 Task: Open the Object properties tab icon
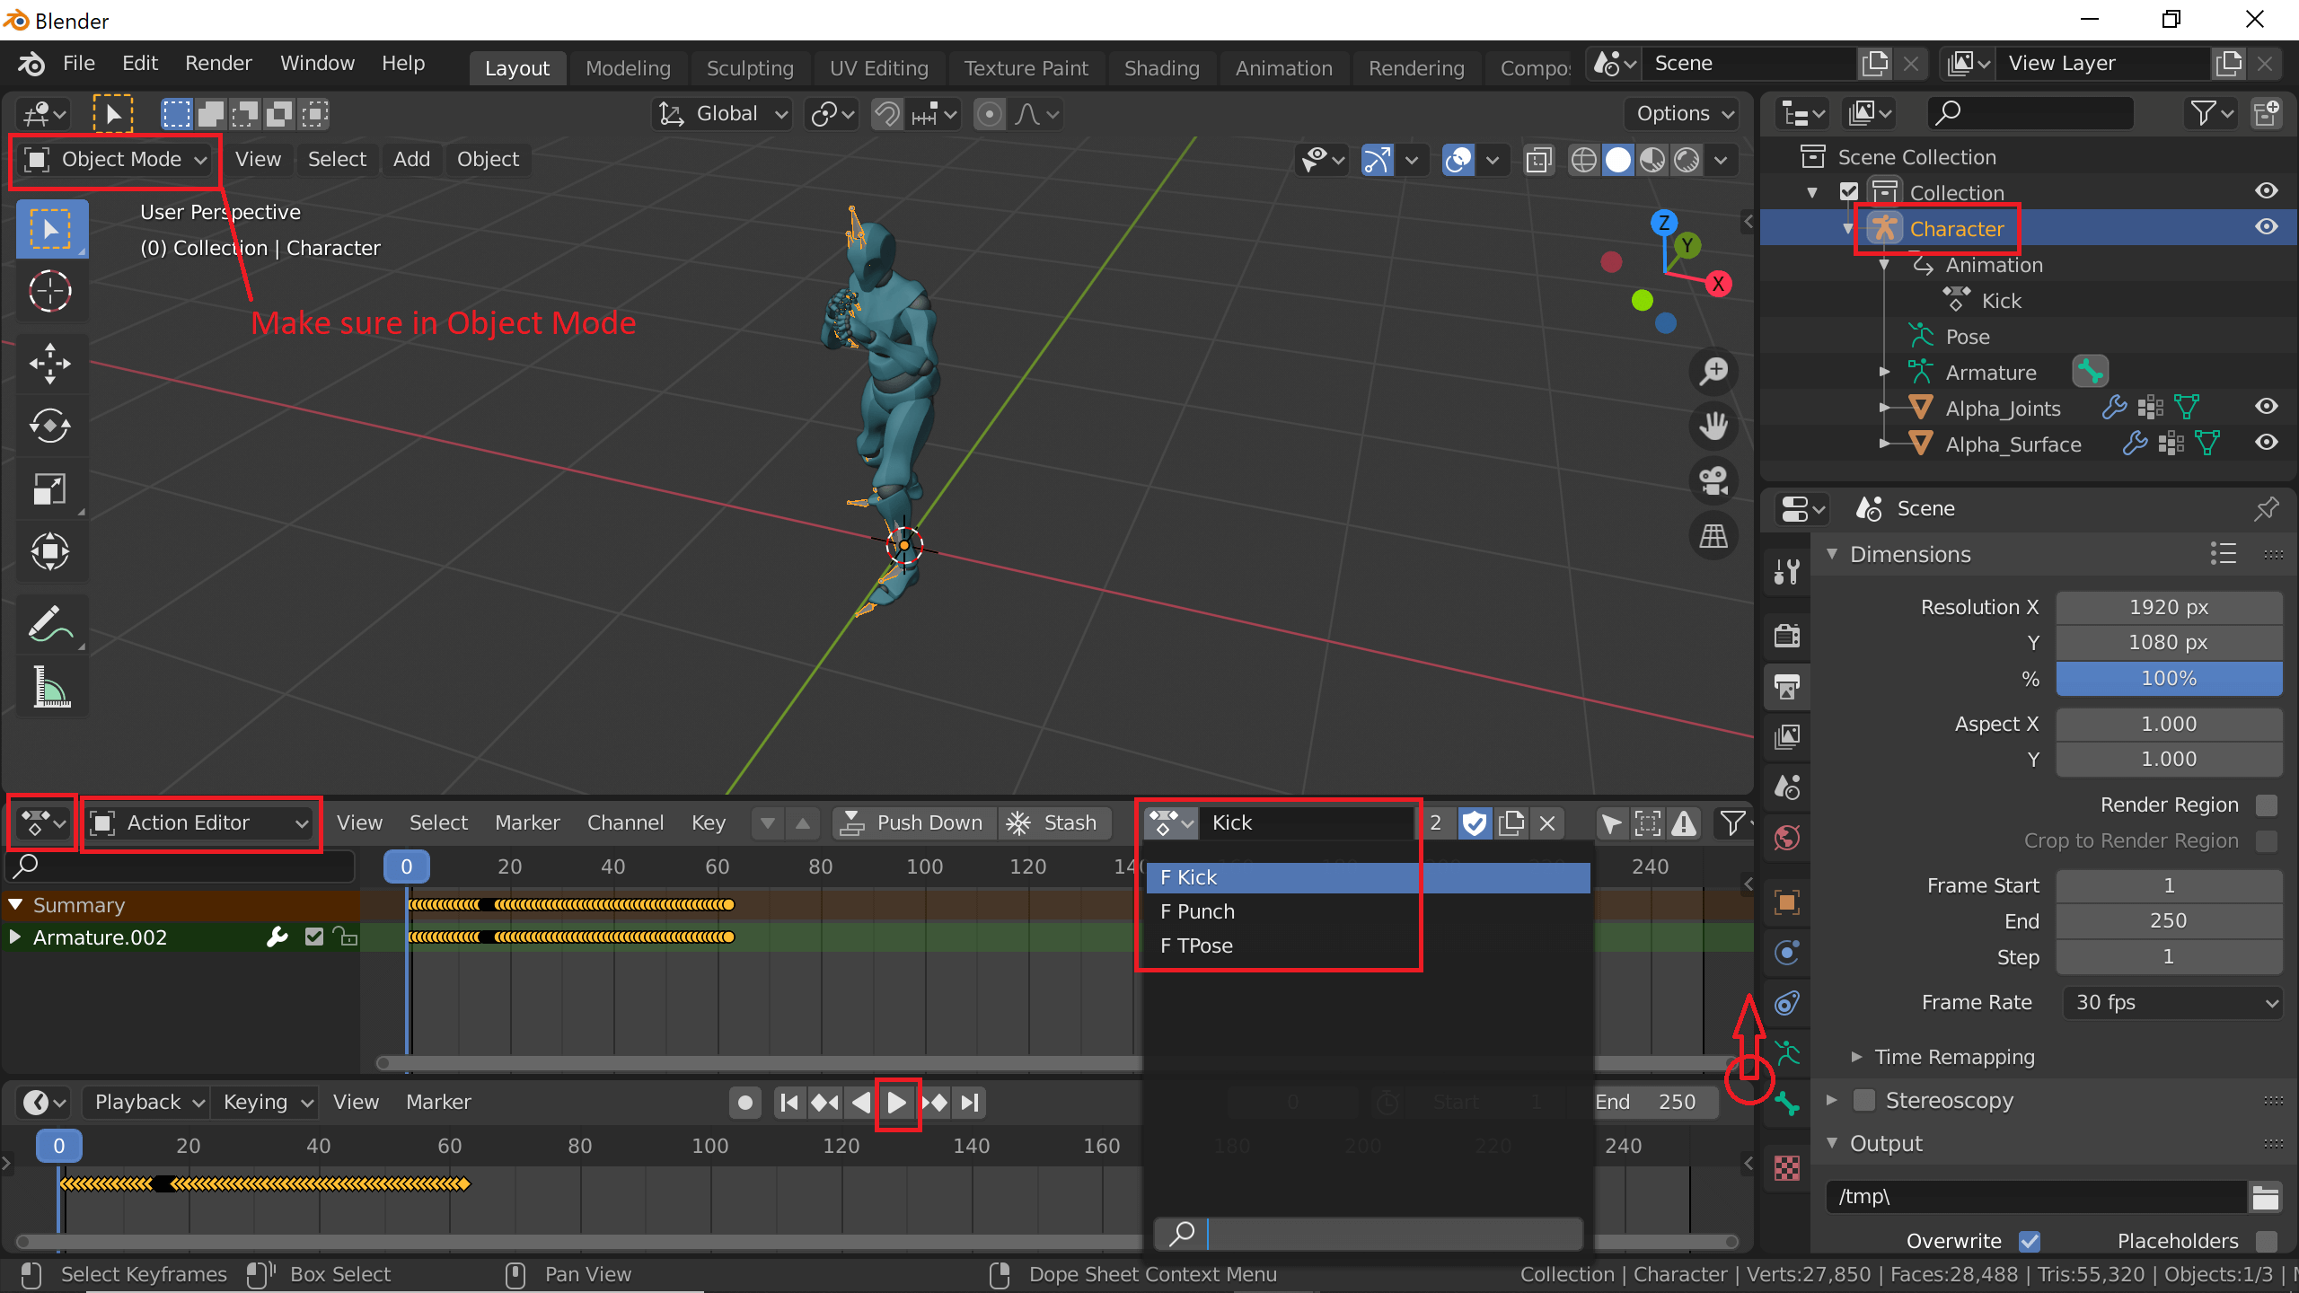coord(1787,902)
